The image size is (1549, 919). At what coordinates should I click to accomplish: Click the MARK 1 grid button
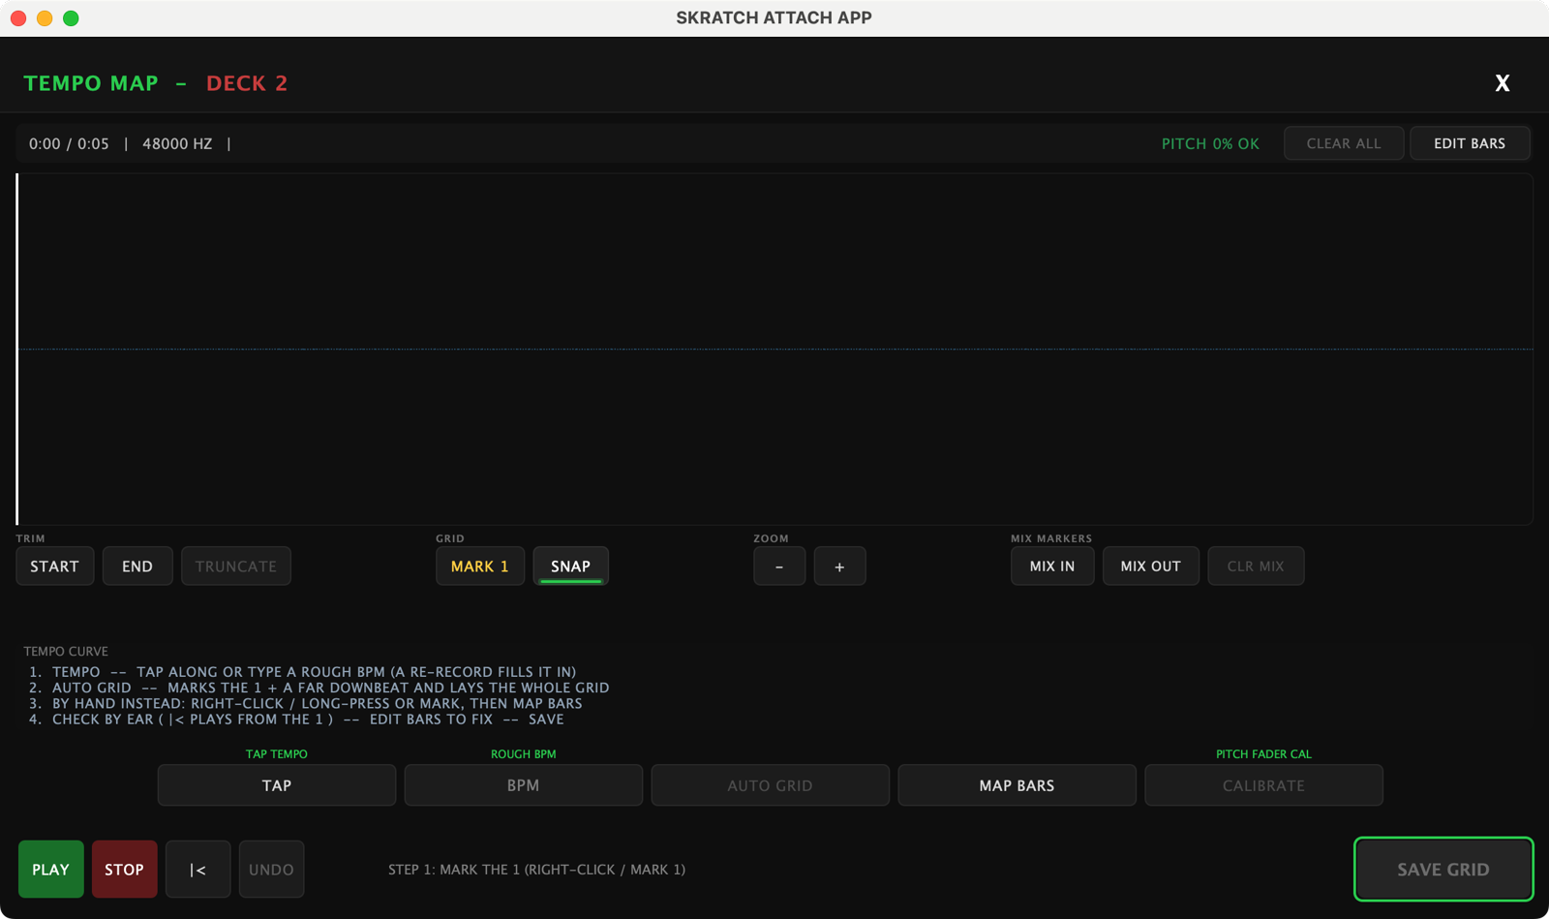click(480, 567)
